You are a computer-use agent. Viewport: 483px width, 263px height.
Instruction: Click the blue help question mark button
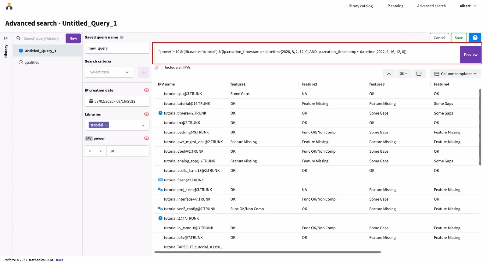point(475,38)
